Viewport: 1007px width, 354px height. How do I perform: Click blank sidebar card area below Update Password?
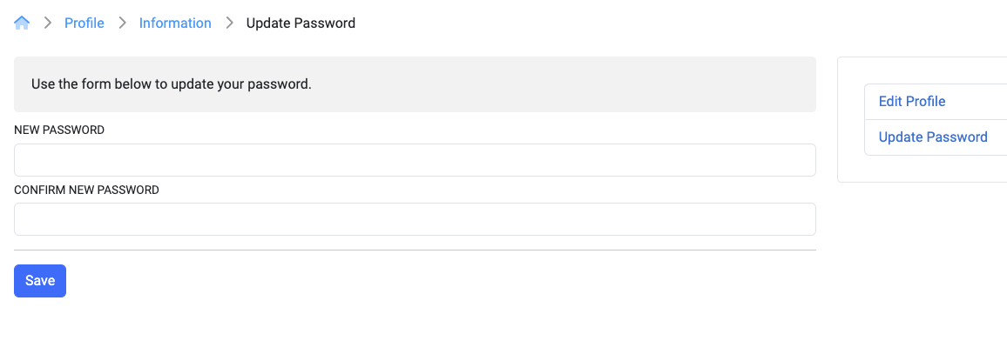(923, 169)
